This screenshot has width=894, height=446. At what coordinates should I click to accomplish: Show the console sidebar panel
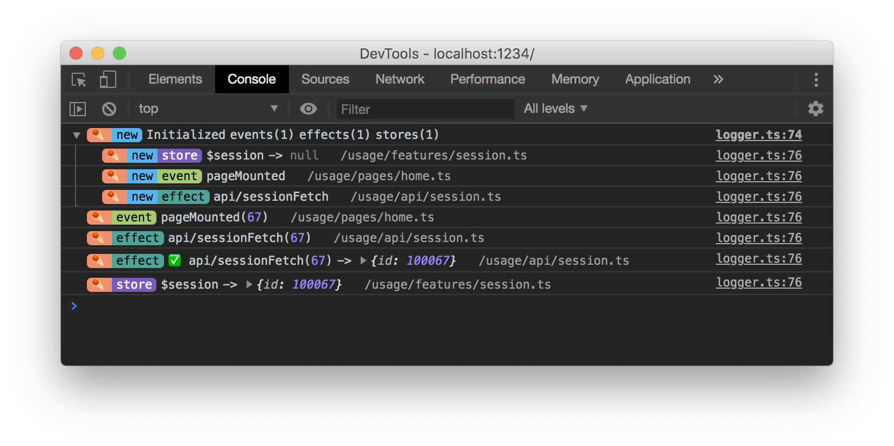(x=78, y=109)
